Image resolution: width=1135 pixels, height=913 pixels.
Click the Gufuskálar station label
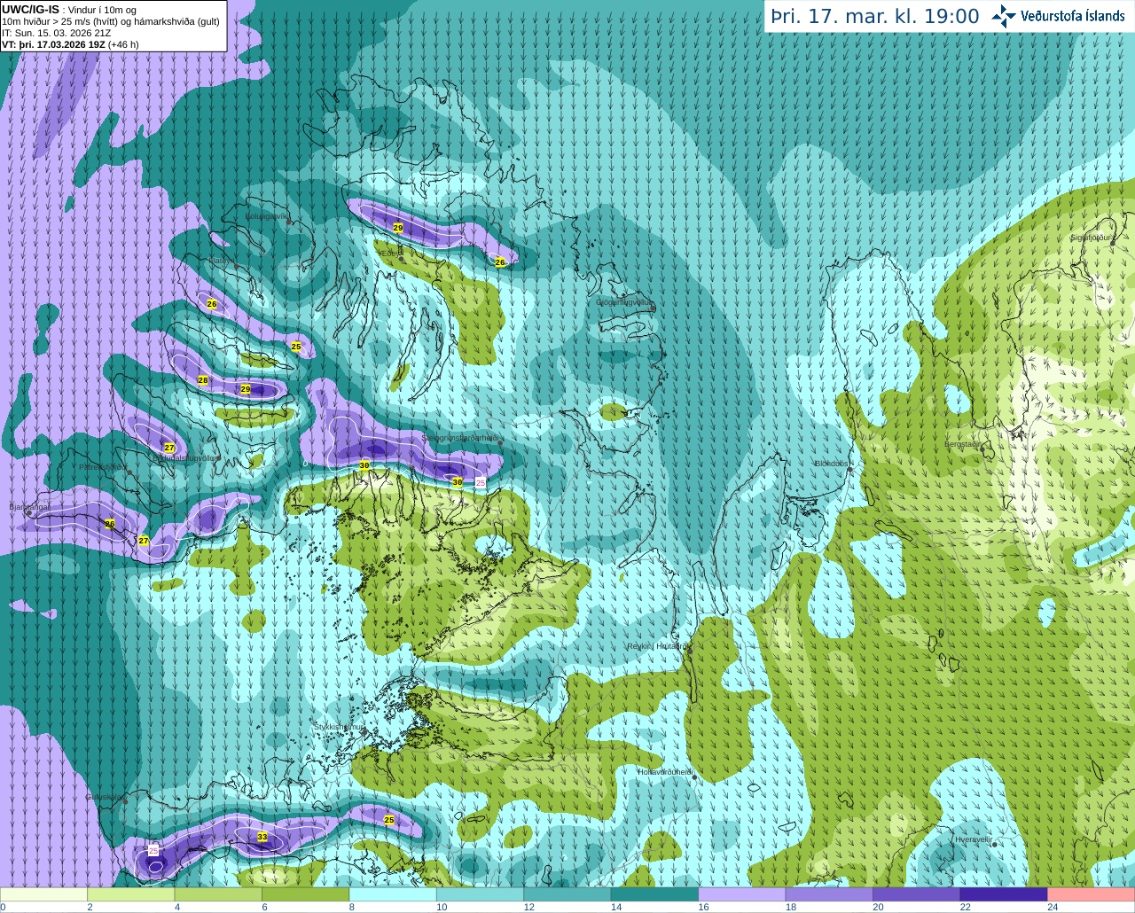[x=105, y=797]
